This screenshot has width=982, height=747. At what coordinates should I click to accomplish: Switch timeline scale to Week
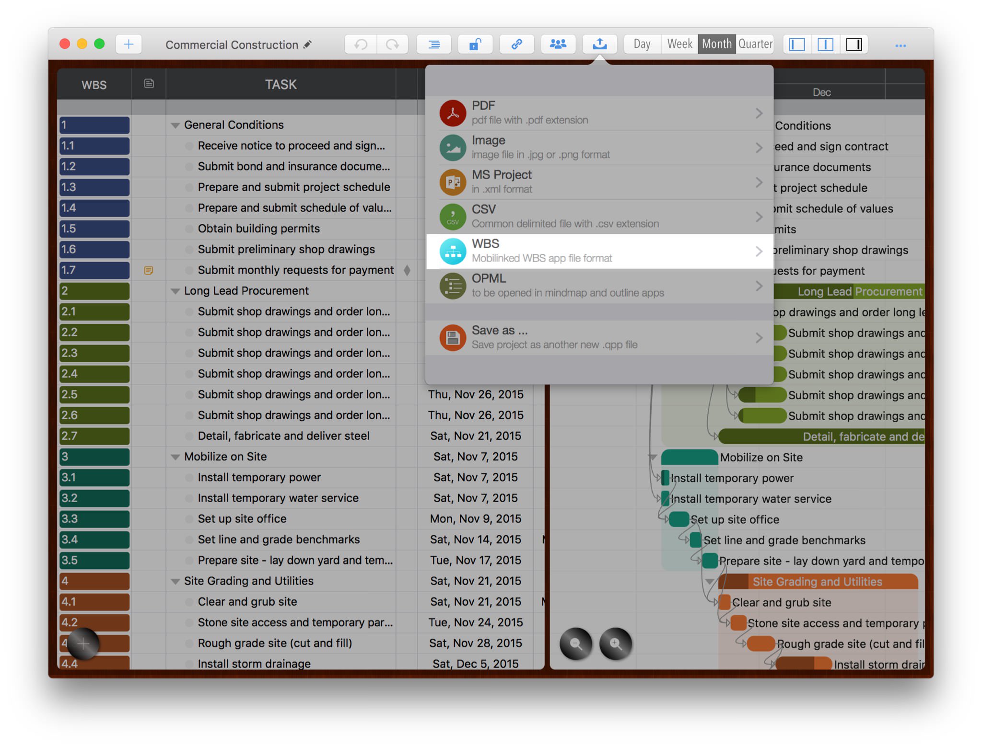point(679,45)
